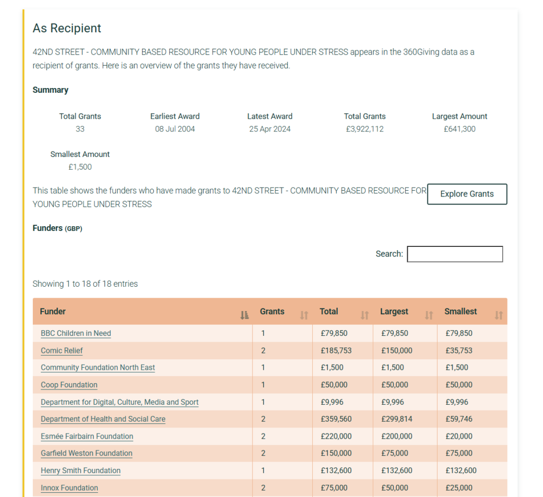Click the Grants column header label
The height and width of the screenshot is (497, 543).
coord(272,312)
